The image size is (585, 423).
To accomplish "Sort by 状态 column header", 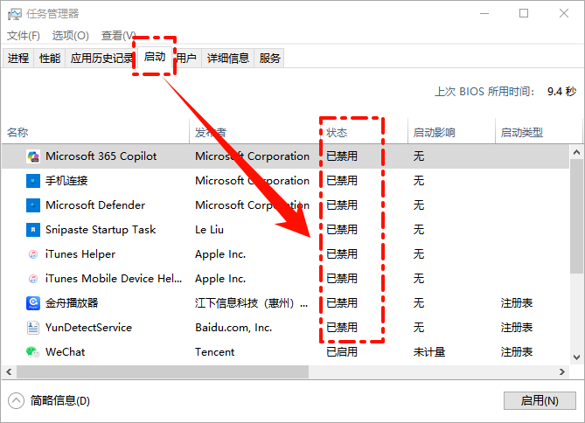I will coord(337,133).
